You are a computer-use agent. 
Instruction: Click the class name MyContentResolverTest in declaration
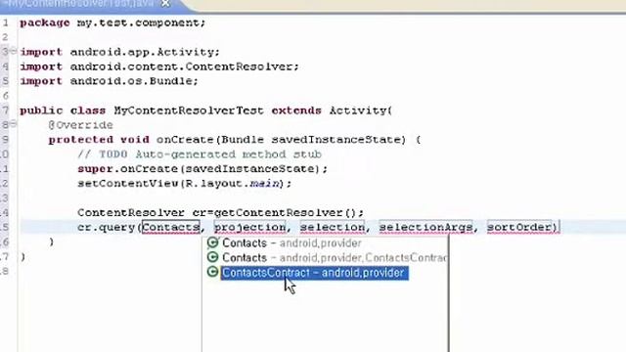pos(189,110)
